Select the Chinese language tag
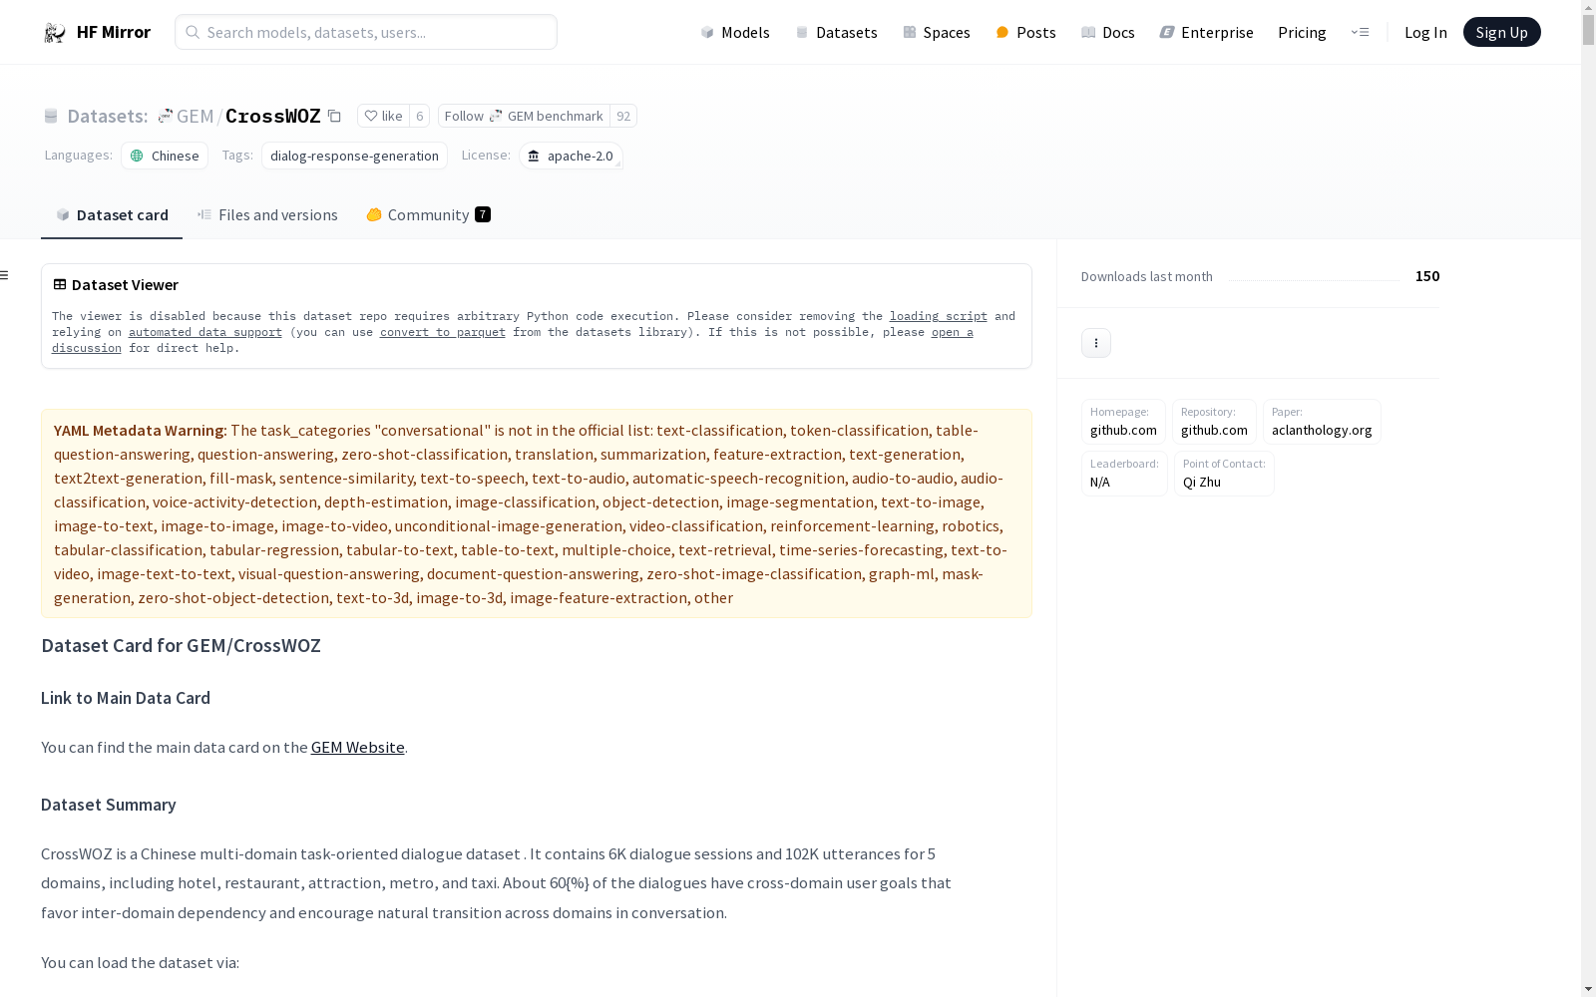1596x997 pixels. 165,156
